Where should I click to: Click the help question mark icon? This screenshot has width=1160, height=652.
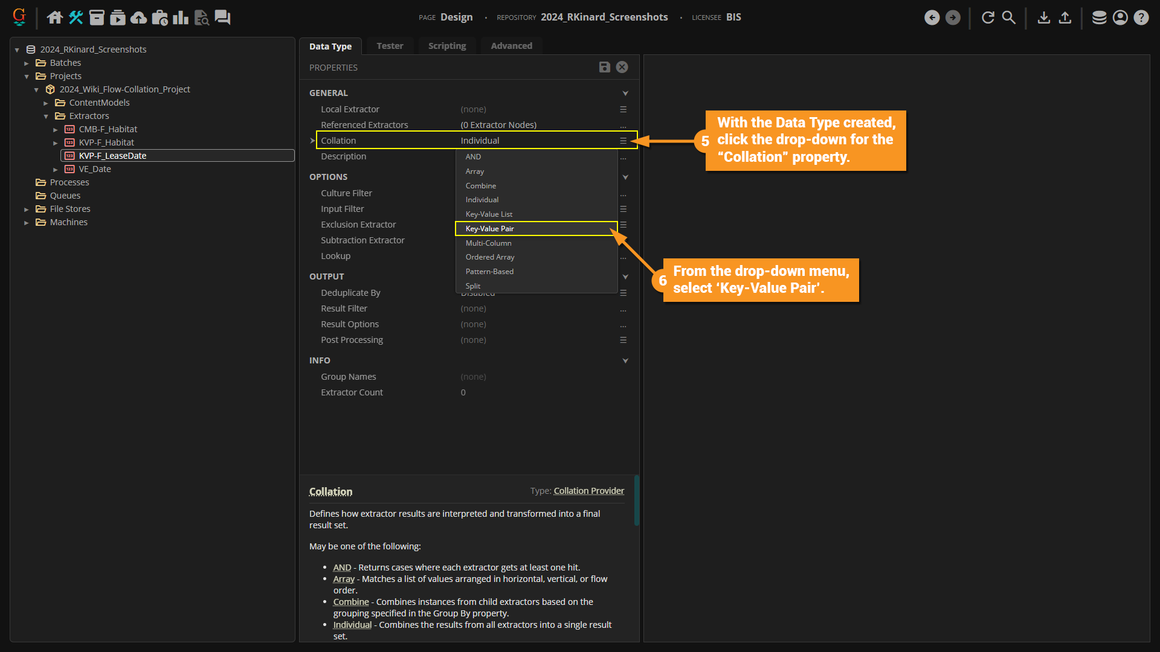click(1141, 18)
